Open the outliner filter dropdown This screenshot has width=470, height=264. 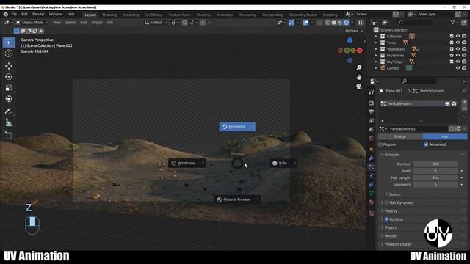454,23
